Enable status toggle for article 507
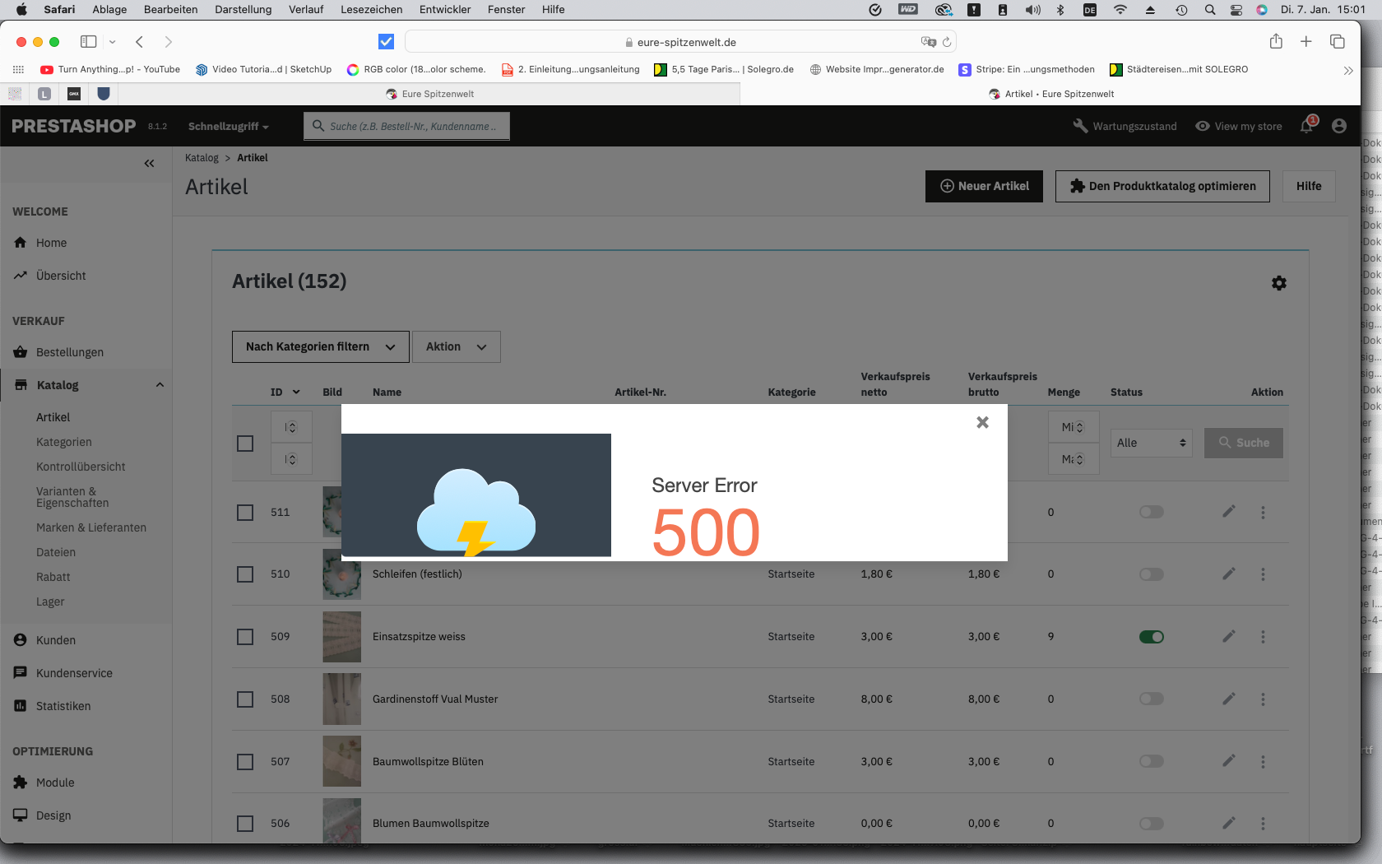Viewport: 1382px width, 864px height. (1152, 761)
